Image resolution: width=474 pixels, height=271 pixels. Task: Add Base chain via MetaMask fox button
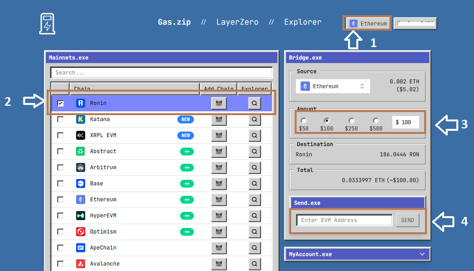(219, 183)
